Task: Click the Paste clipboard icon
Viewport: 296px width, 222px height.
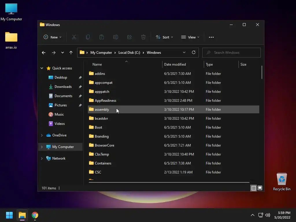Action: [102, 37]
